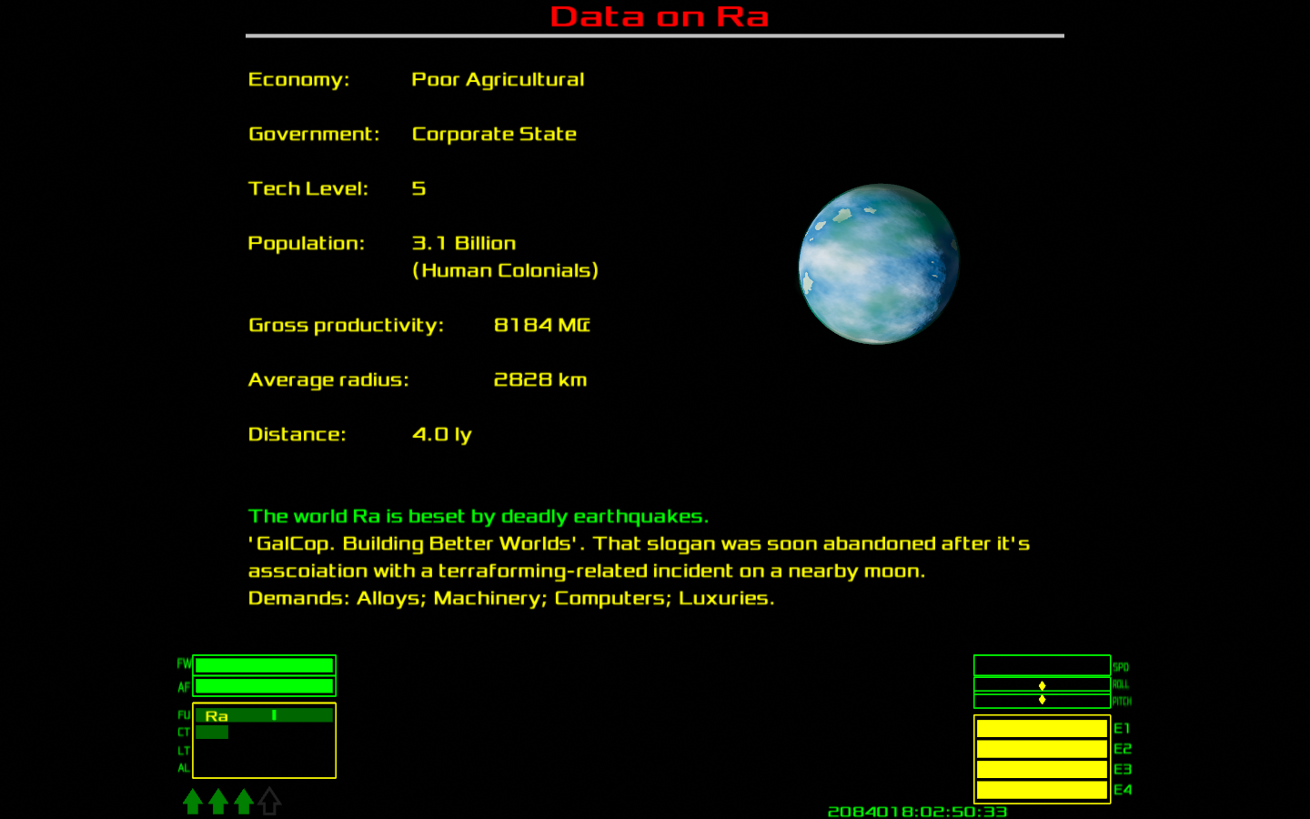Click the 'ROLL' gauge label

[1121, 684]
